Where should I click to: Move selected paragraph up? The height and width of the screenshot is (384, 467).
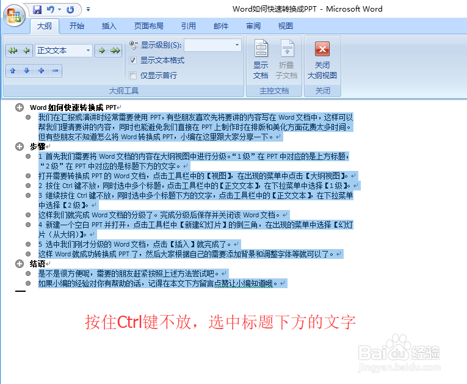12,71
